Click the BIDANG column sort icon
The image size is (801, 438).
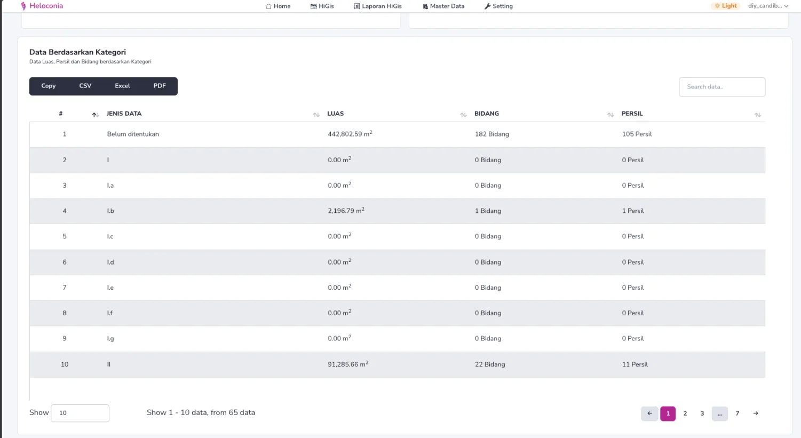coord(610,115)
